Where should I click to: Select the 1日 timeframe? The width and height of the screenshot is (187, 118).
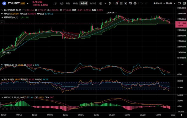click(x=100, y=4)
